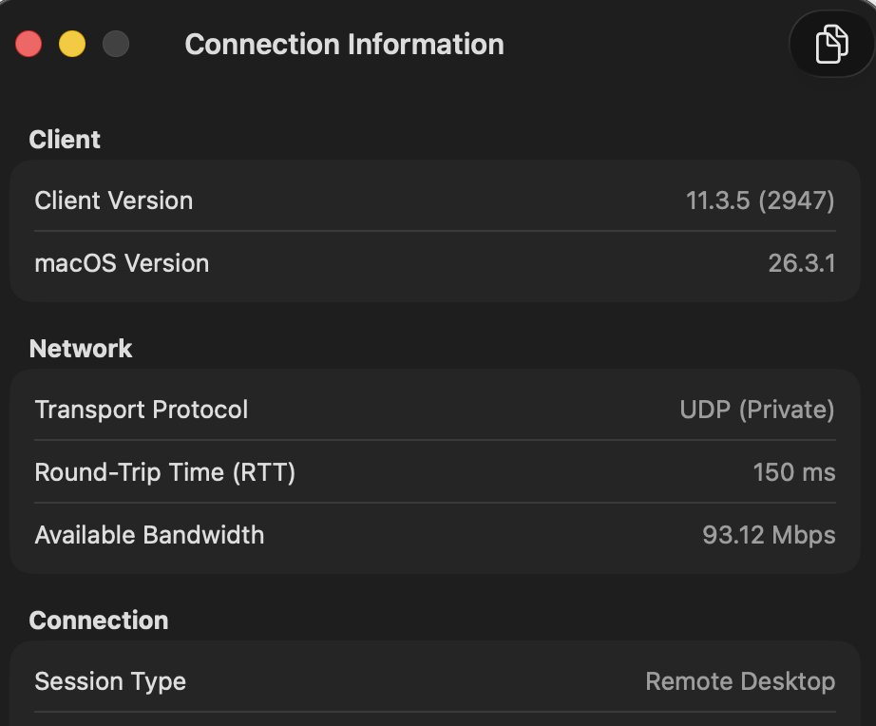Select the Connection Information window title
876x726 pixels.
pos(344,44)
